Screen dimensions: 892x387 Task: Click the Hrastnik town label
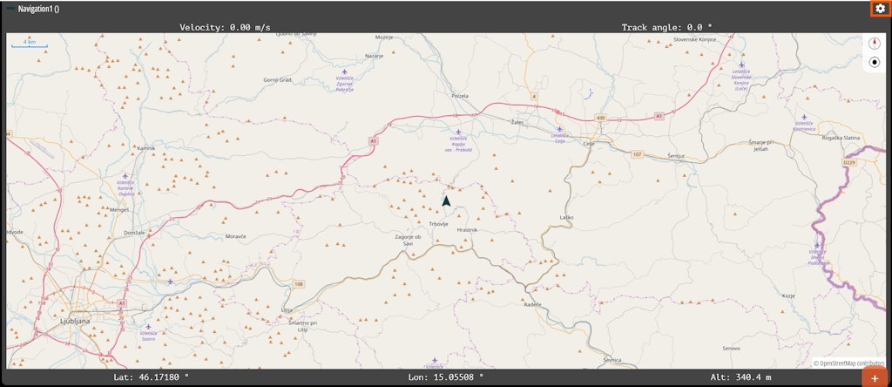467,229
